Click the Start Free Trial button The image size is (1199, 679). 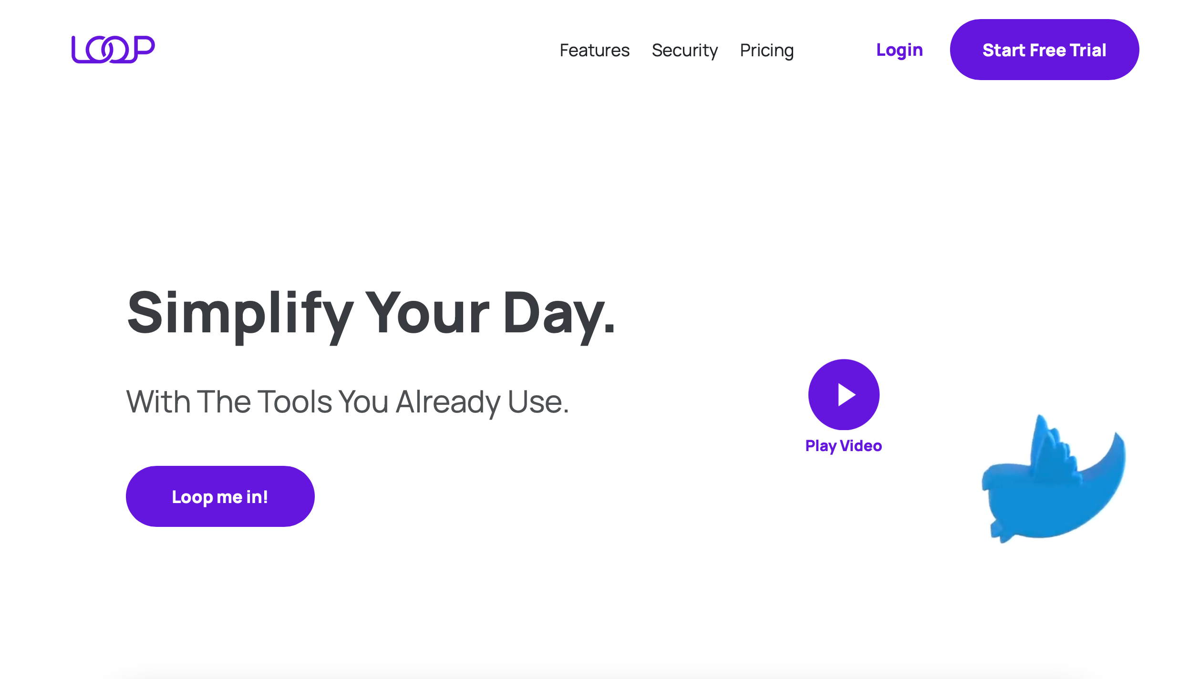tap(1044, 50)
